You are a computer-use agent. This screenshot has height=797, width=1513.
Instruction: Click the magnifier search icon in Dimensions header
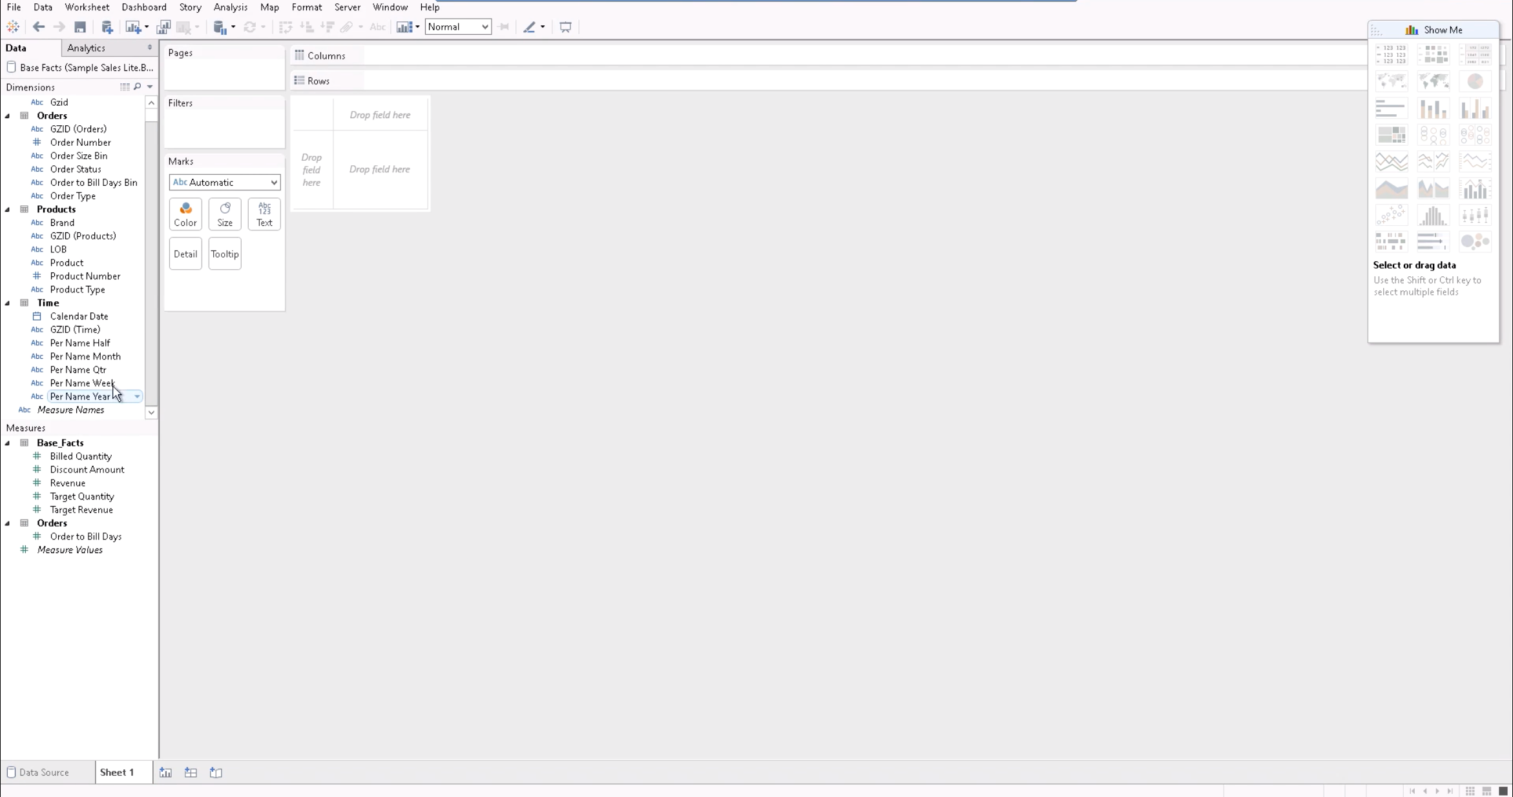(138, 86)
